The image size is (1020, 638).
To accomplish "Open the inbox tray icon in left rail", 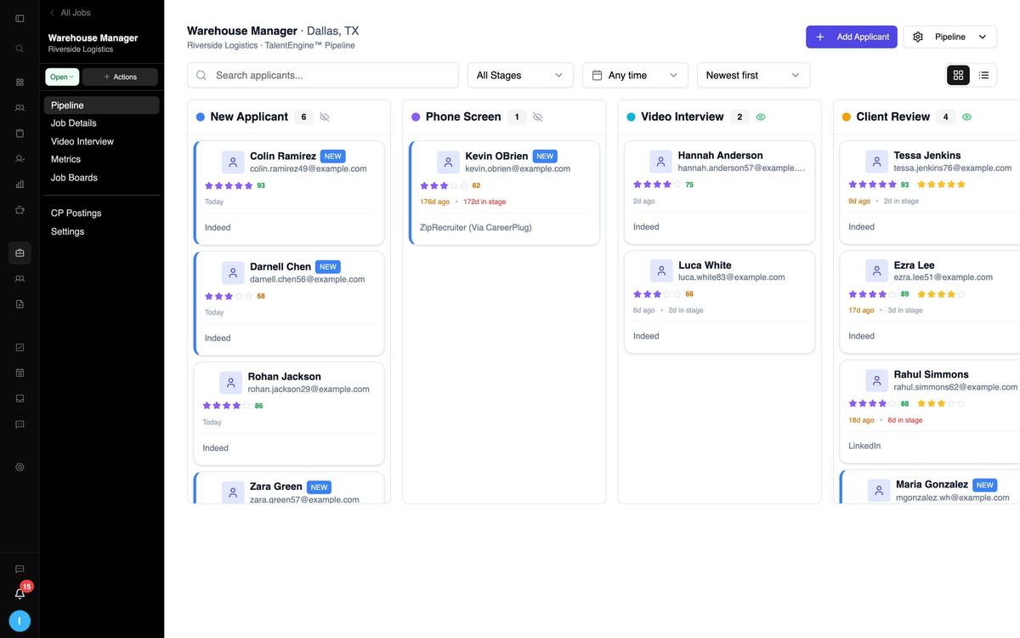I will click(x=20, y=398).
